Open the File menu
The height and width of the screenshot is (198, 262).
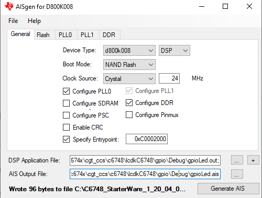pos(13,21)
